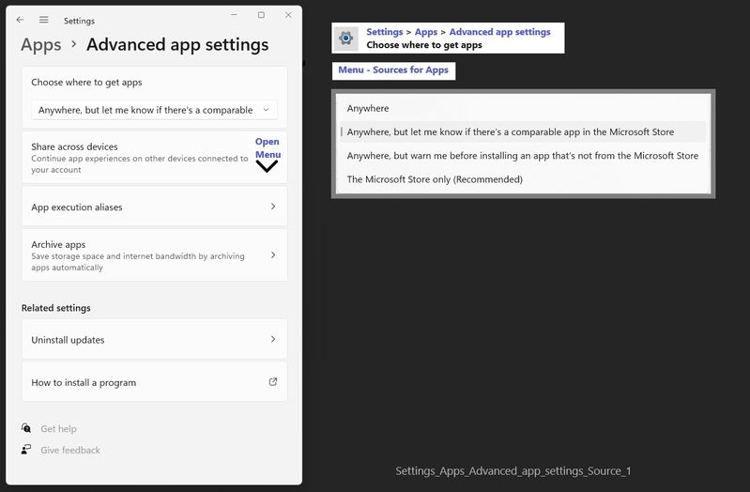The image size is (750, 492).
Task: Minimize the Settings window
Action: [234, 15]
